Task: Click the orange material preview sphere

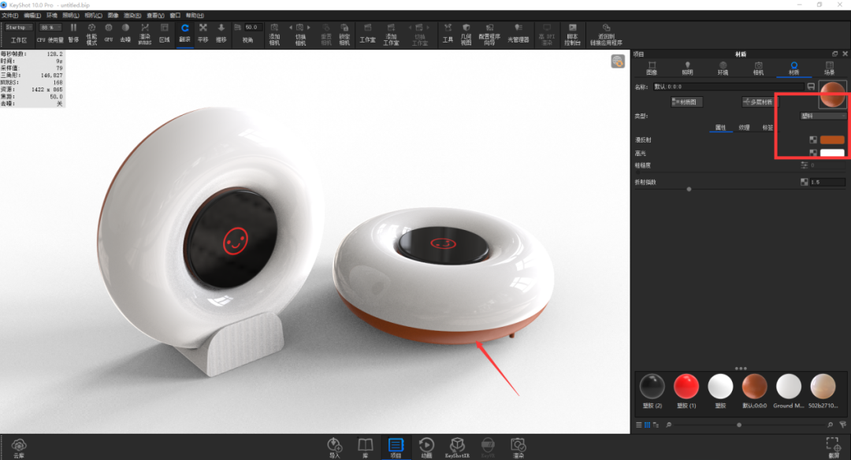Action: coord(833,94)
